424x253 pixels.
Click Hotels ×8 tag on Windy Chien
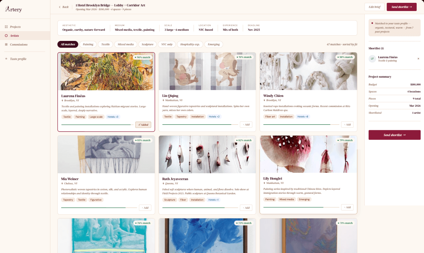303,117
